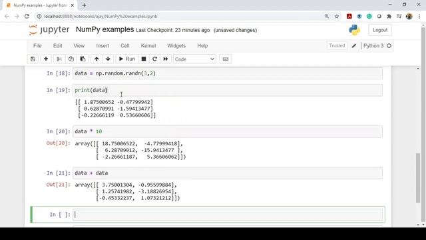Open the green Grammarly extension icon
Viewport: 426px width, 240px height.
pyautogui.click(x=369, y=16)
